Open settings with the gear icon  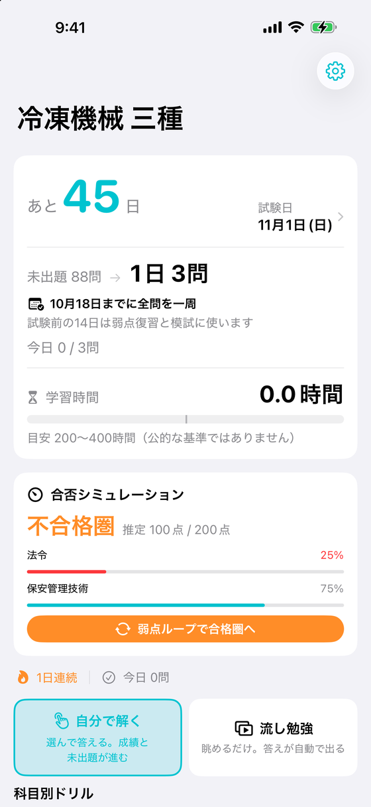[x=335, y=70]
